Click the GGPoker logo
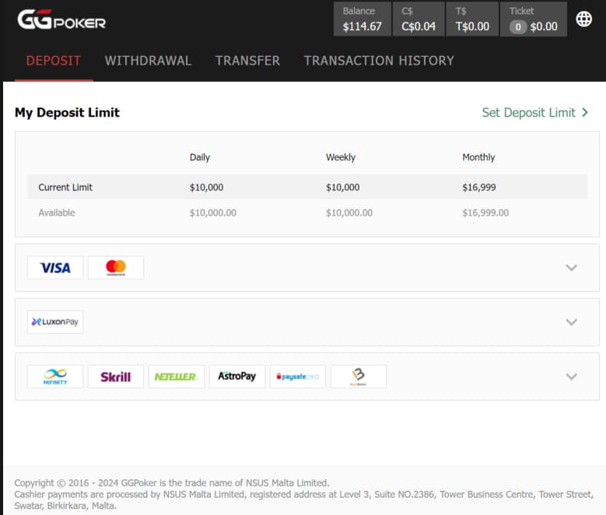 click(x=61, y=19)
